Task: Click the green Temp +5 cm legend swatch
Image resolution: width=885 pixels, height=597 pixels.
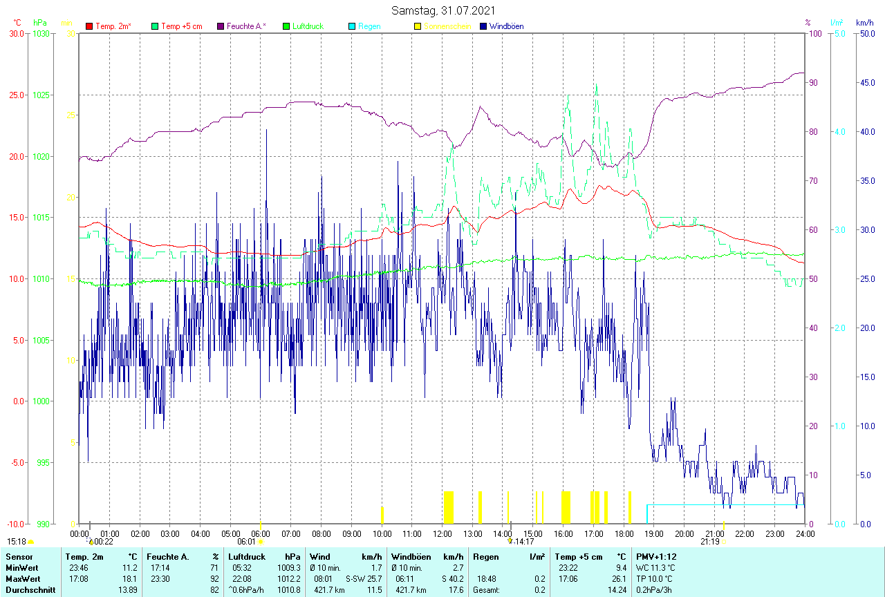Action: click(x=155, y=26)
